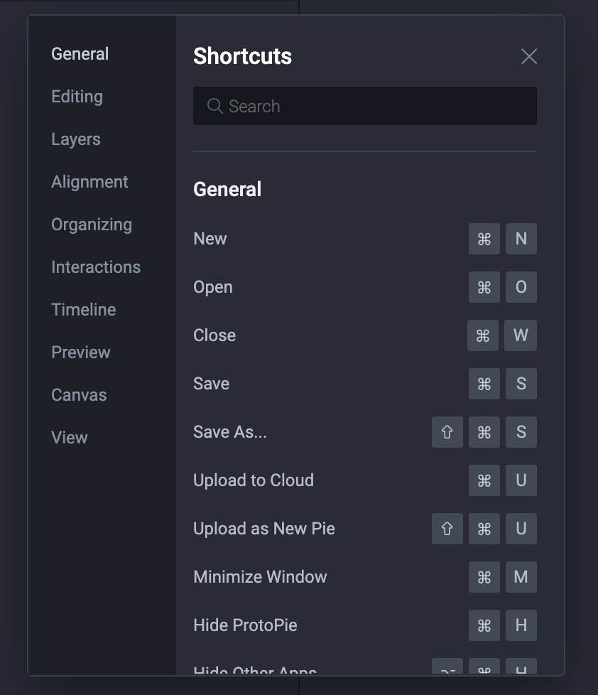Viewport: 598px width, 695px height.
Task: Select the General category in the sidebar
Action: [x=80, y=54]
